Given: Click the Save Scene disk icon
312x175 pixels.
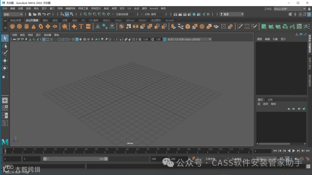Looking at the screenshot, I should 39,14.
